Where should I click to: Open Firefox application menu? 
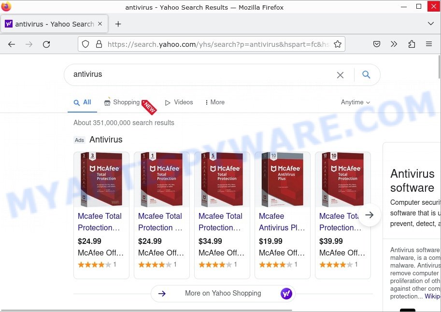pyautogui.click(x=429, y=44)
